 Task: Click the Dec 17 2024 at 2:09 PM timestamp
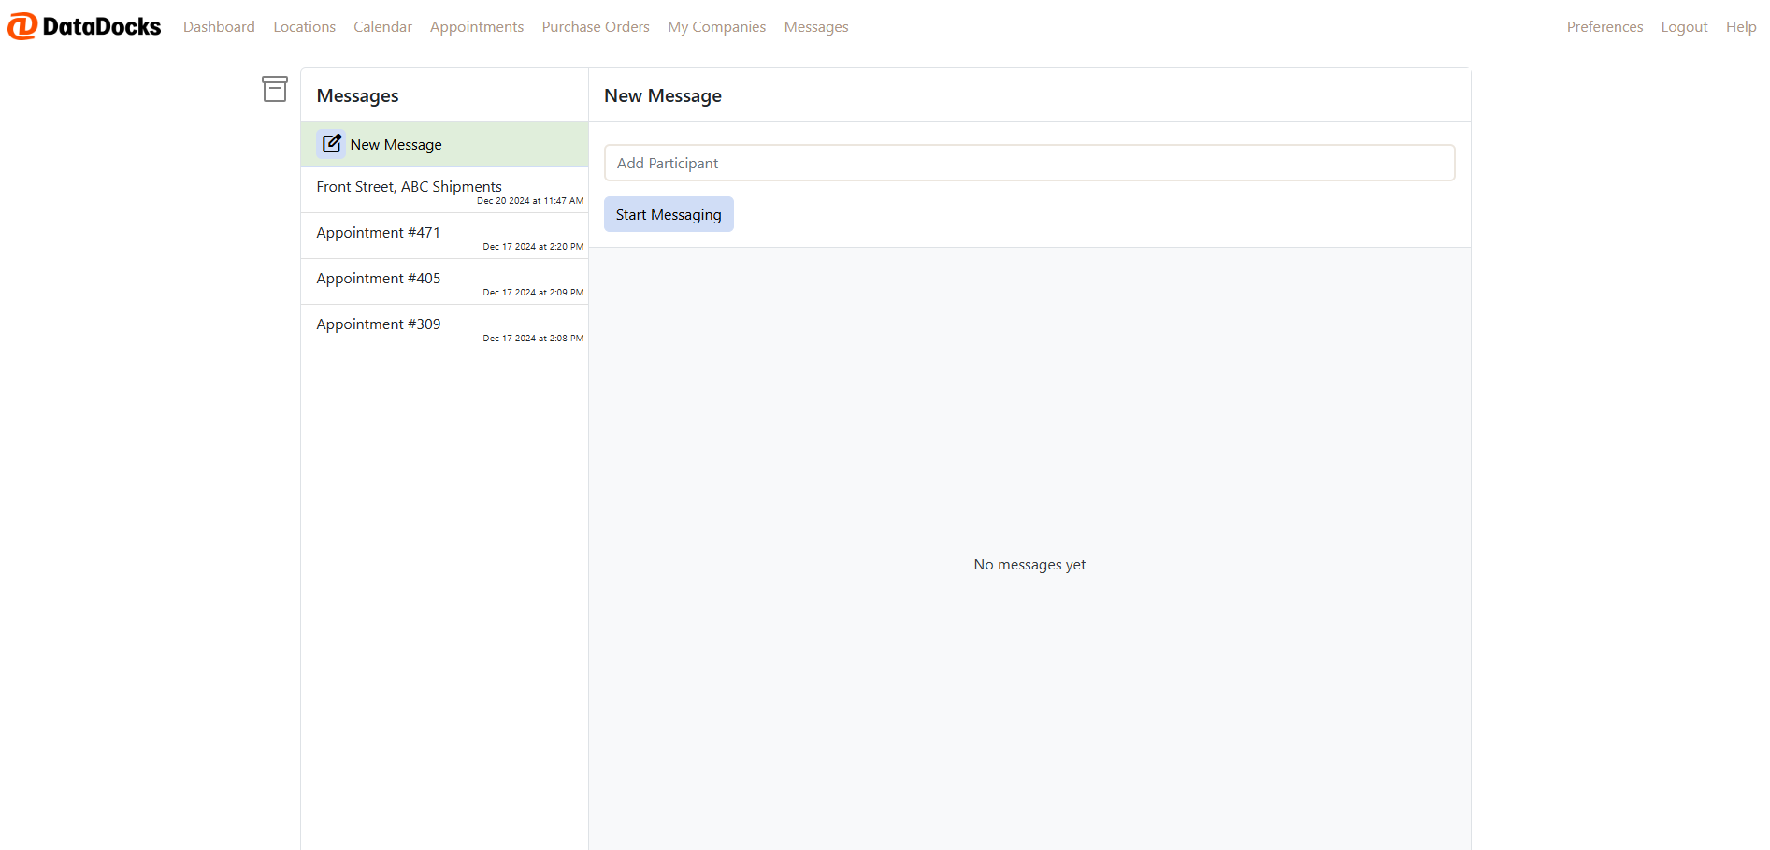533,293
